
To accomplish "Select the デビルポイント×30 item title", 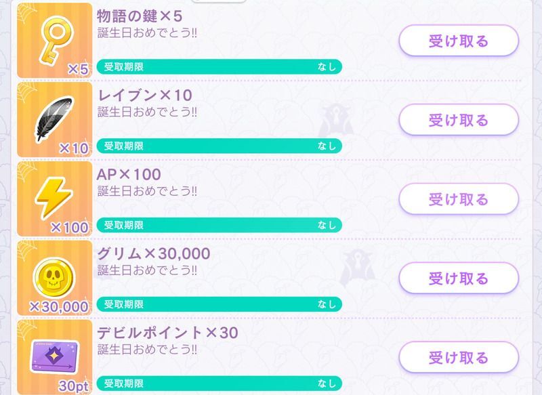I will point(167,333).
